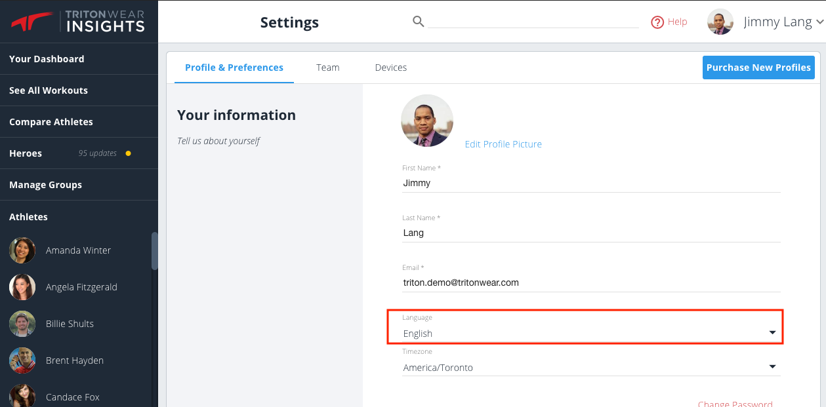Screen dimensions: 826x407
Task: Click Billie Shults' avatar photo
Action: point(22,324)
